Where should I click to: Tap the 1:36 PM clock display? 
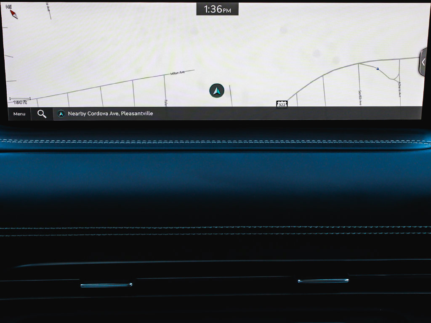[217, 9]
